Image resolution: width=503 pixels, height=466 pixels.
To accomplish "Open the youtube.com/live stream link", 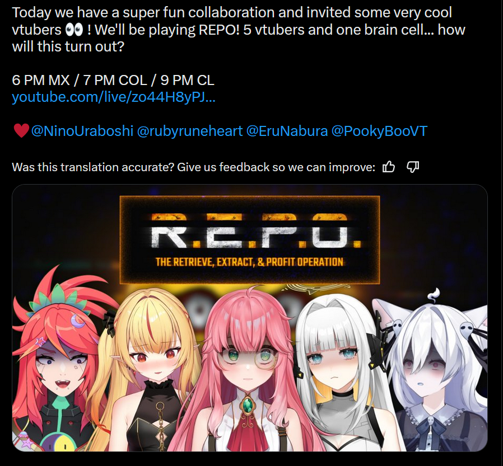I will click(114, 97).
